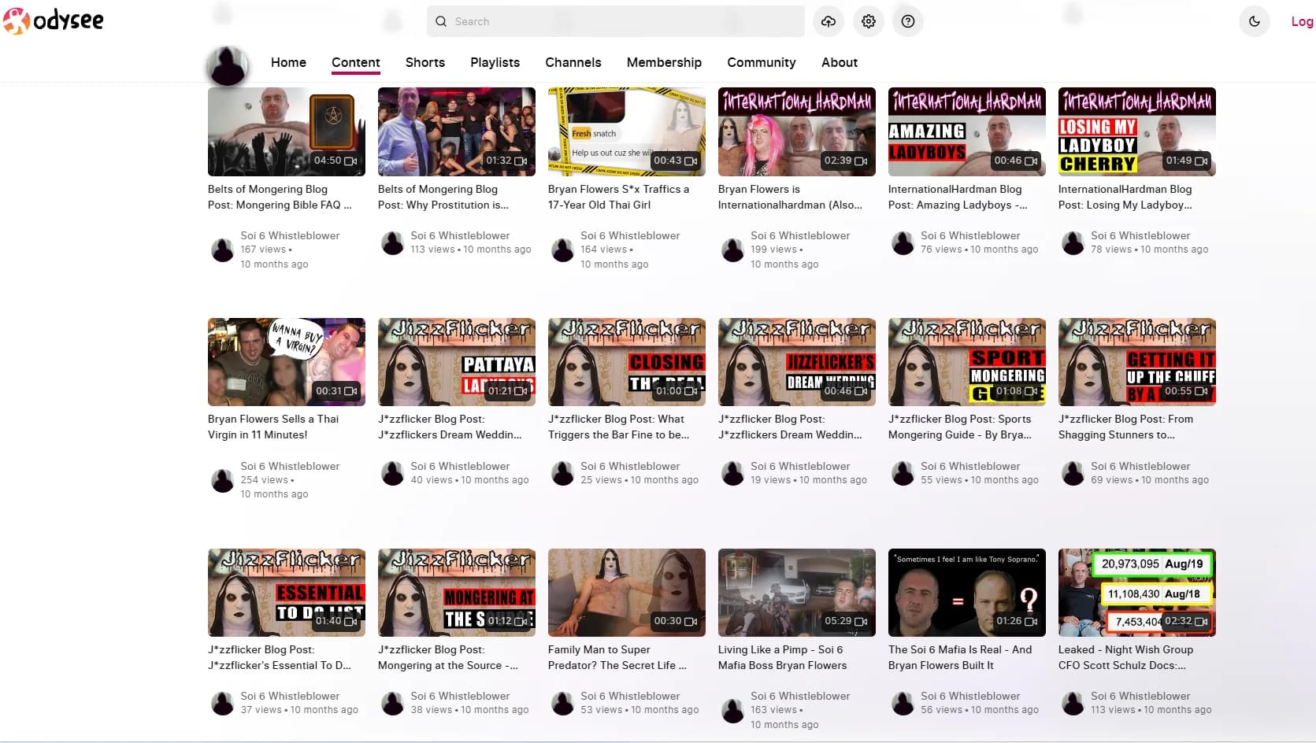The height and width of the screenshot is (743, 1316).
Task: Open the Essential To Do List thumbnail
Action: [287, 593]
